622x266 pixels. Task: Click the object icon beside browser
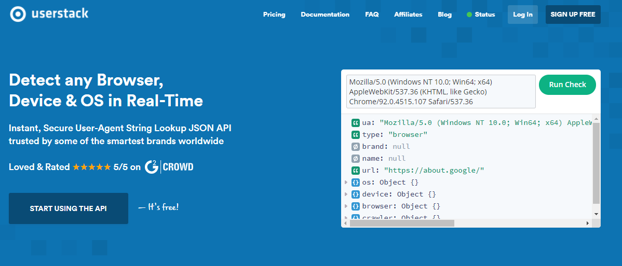click(x=356, y=206)
